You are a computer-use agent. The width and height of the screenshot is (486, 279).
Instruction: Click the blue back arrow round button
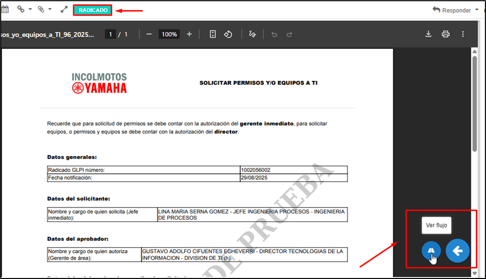[457, 250]
